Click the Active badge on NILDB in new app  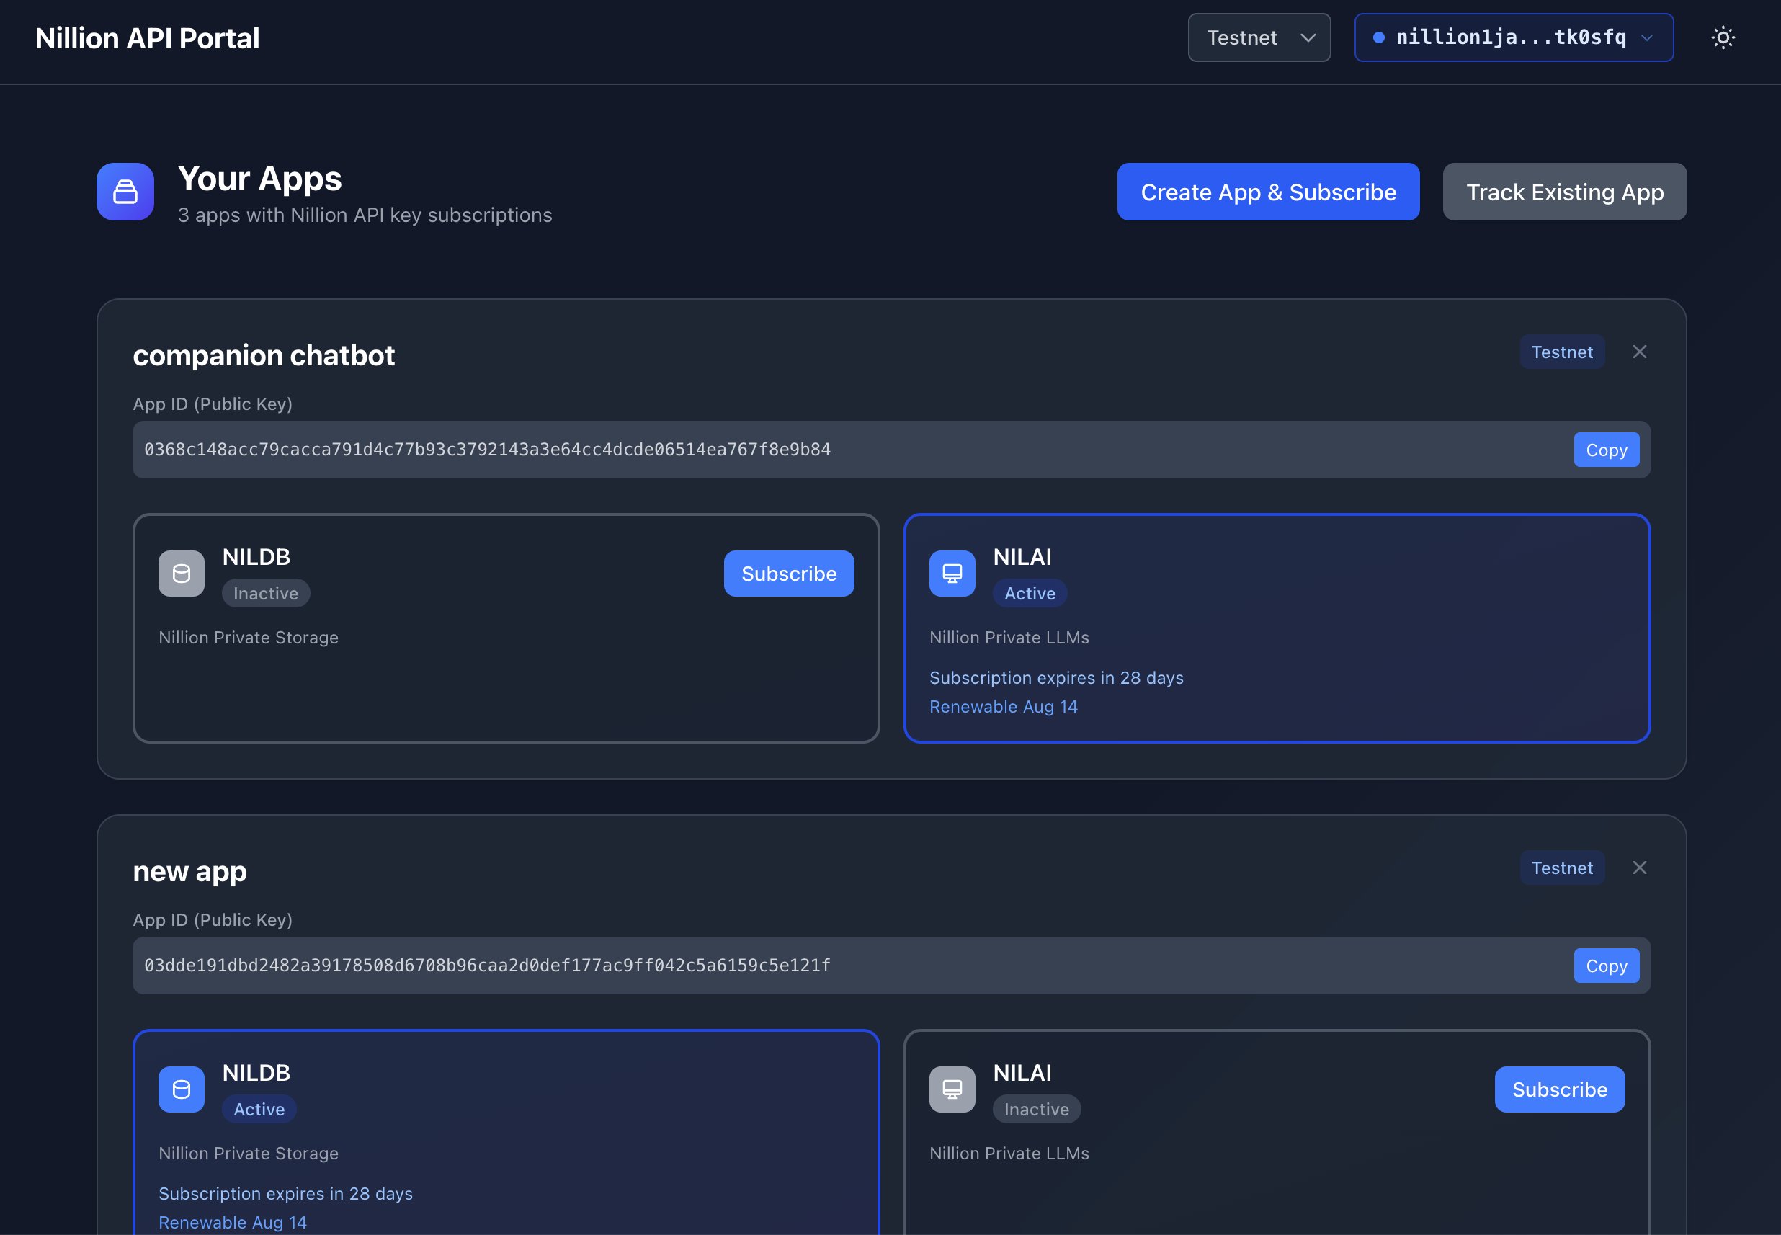coord(259,1108)
